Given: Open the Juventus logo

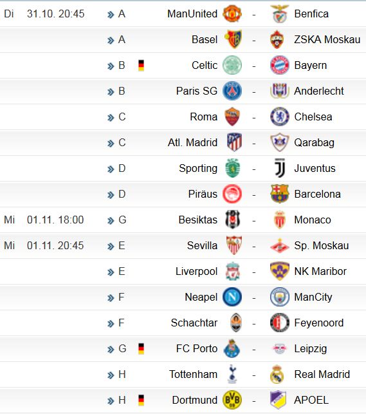Looking at the screenshot, I should [x=280, y=168].
